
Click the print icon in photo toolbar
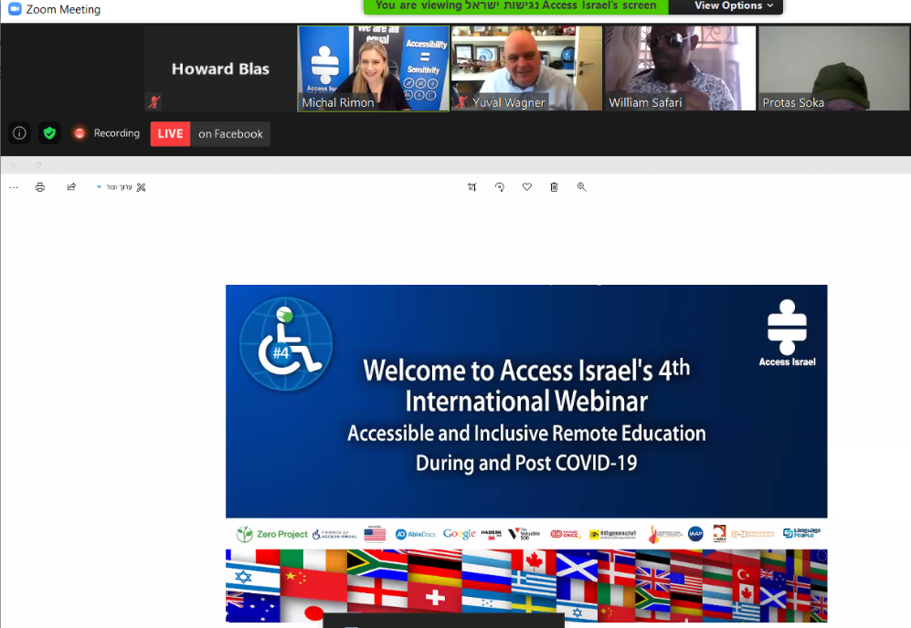coord(40,187)
